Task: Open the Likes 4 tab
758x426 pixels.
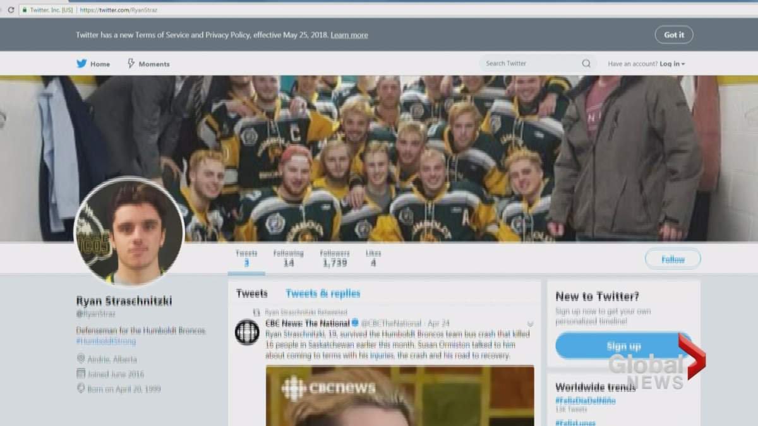Action: click(373, 258)
